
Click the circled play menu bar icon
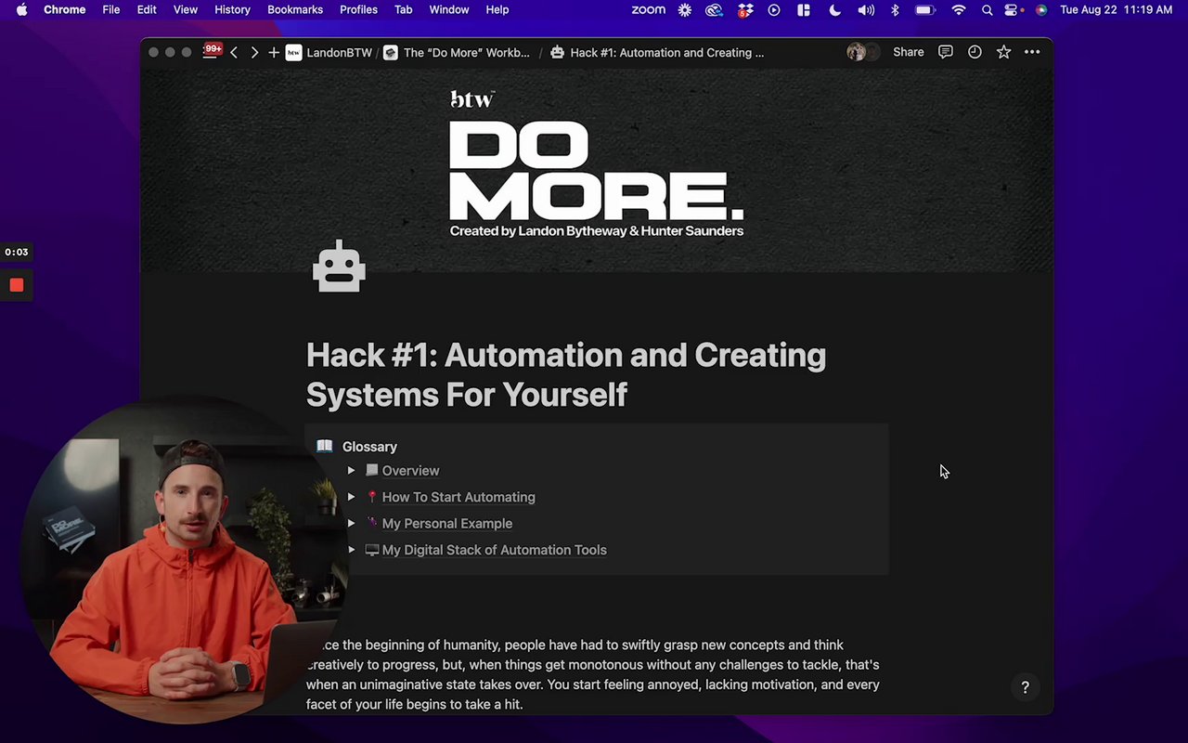coord(774,9)
